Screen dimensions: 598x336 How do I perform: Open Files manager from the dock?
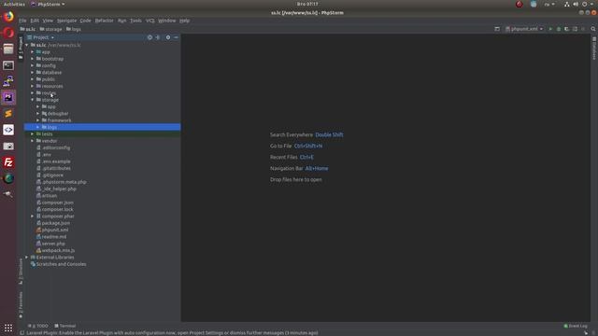[x=8, y=49]
